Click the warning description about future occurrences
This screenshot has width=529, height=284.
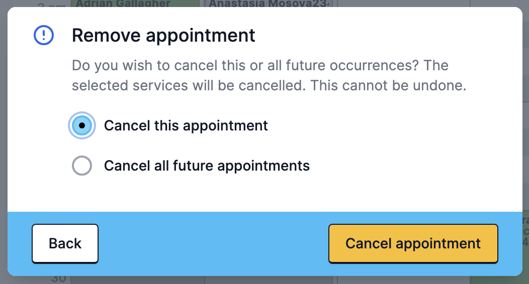click(x=269, y=75)
